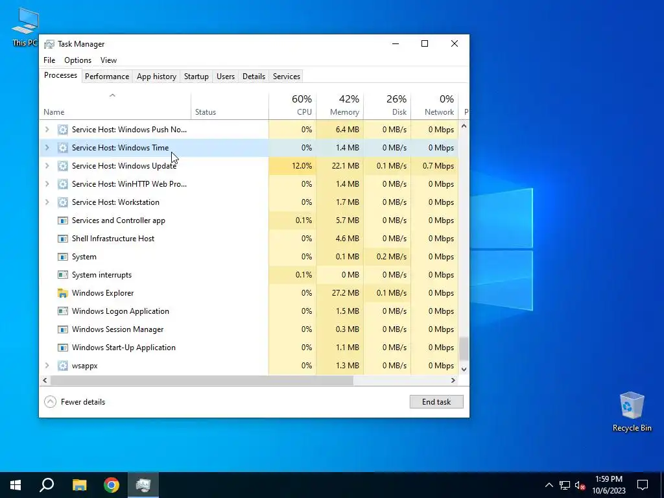Select the Windows Session Manager process name
664x498 pixels.
[118, 329]
